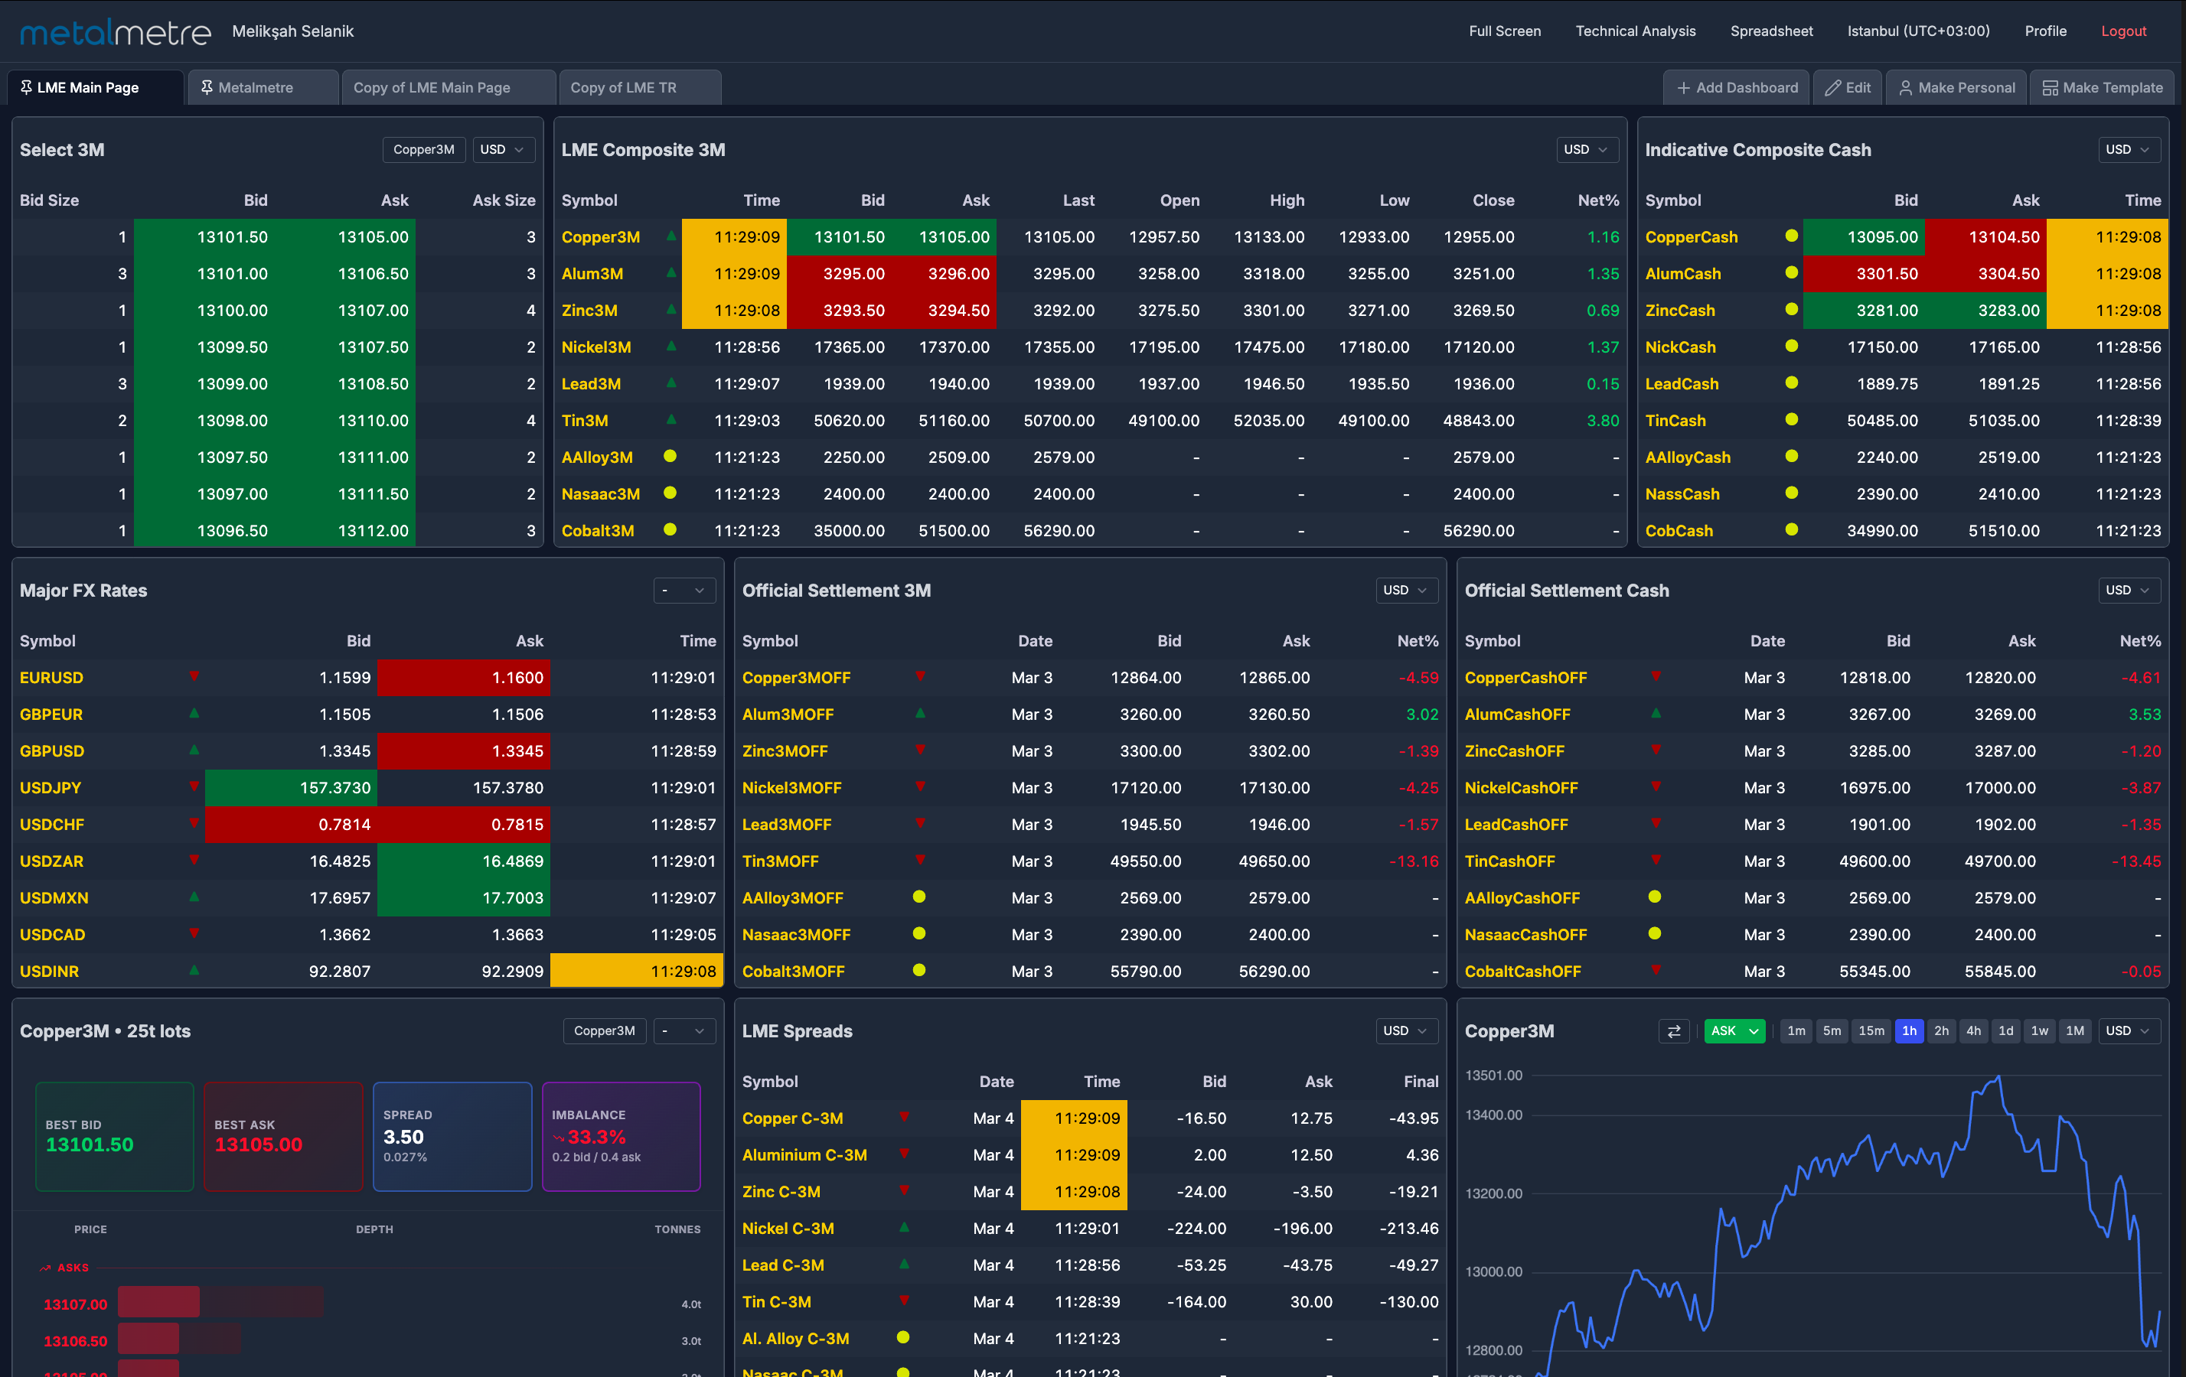The width and height of the screenshot is (2186, 1377).
Task: Click the Edit pencil icon
Action: [1831, 87]
